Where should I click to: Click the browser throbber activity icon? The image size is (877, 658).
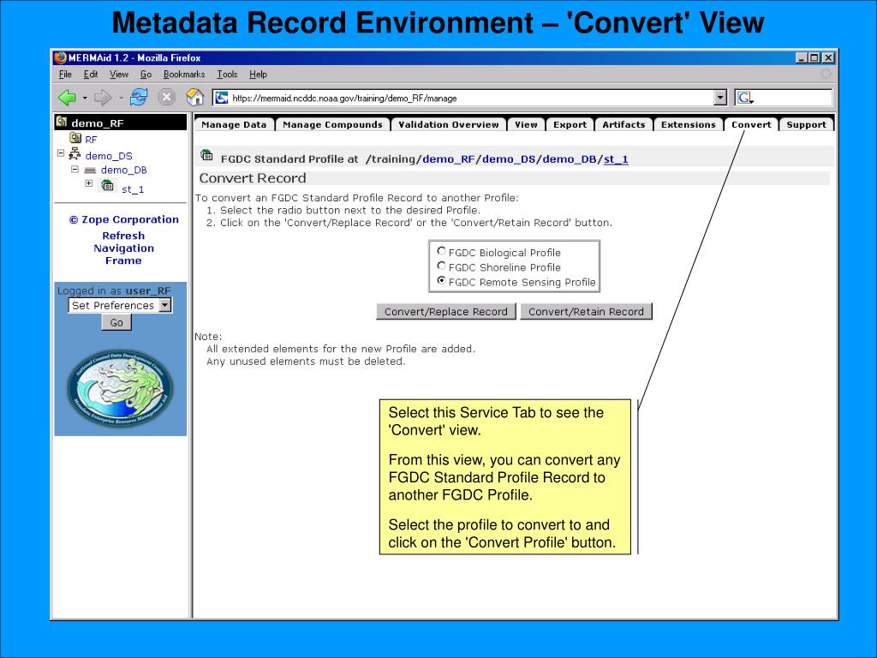[826, 74]
